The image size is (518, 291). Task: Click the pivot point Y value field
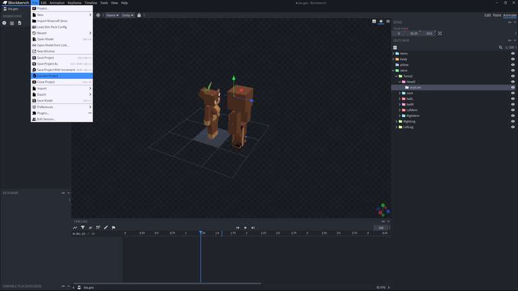(414, 34)
